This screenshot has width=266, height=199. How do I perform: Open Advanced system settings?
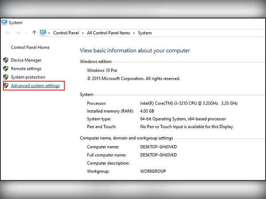(x=35, y=86)
